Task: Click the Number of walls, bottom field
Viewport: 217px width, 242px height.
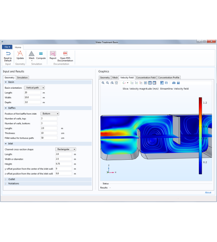Action: [49, 123]
